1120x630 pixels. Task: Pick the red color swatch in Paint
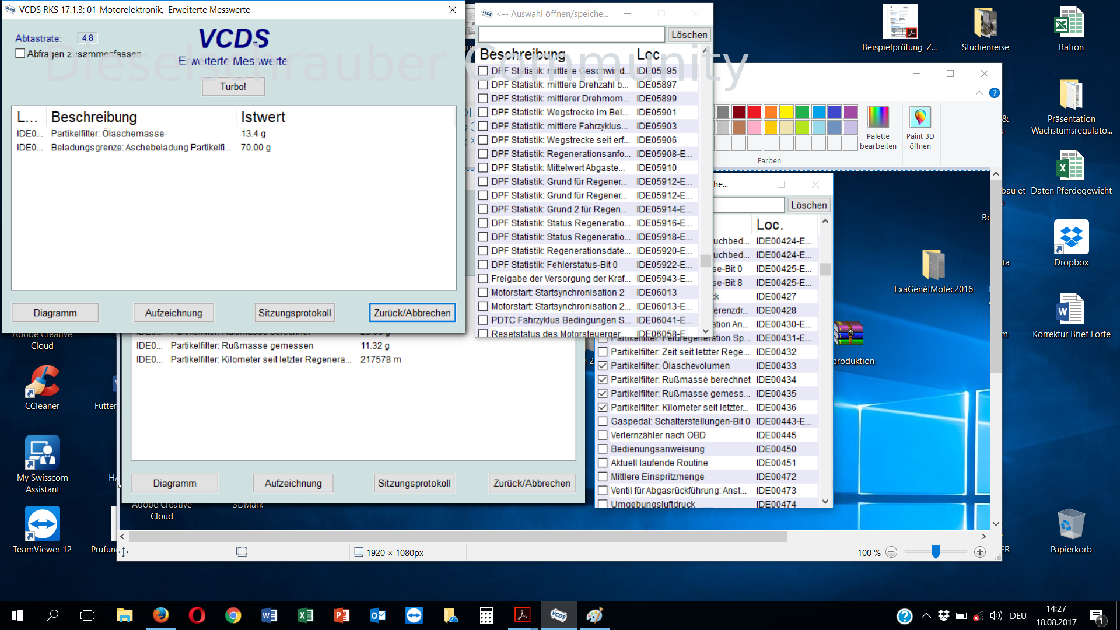click(x=755, y=111)
